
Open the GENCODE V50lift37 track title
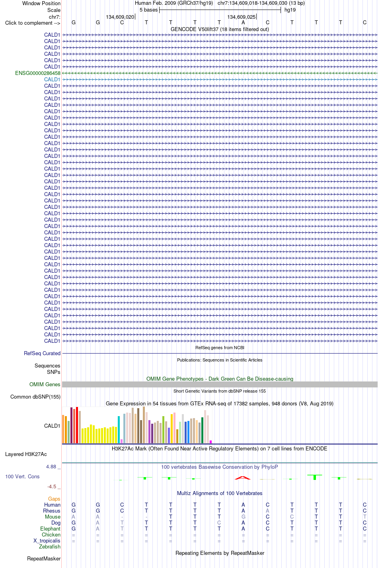pos(220,29)
